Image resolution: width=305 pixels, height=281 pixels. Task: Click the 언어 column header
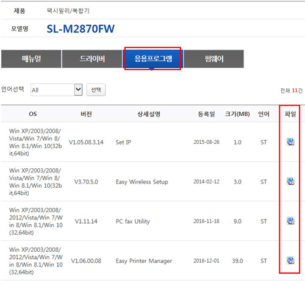tap(264, 114)
